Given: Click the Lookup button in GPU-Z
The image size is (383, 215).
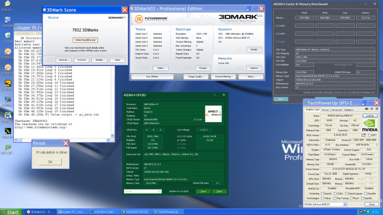Looking at the screenshot, I should point(370,116).
